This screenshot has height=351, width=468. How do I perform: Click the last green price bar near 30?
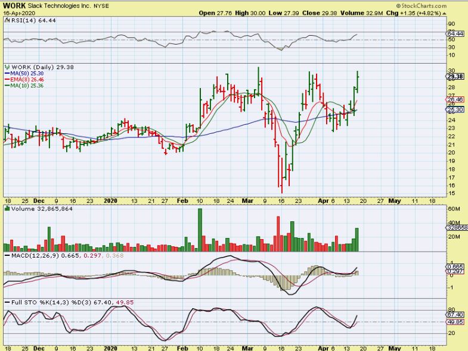[x=358, y=82]
